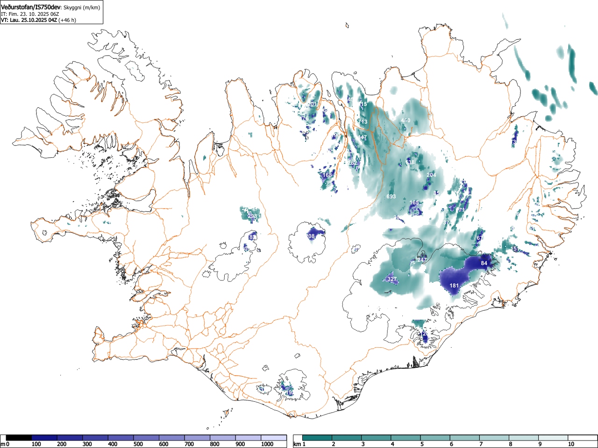Click the visibility value 247
The height and width of the screenshot is (448, 598).
[422, 260]
